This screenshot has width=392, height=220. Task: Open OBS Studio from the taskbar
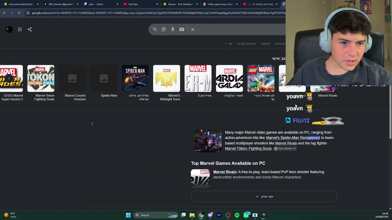click(228, 215)
